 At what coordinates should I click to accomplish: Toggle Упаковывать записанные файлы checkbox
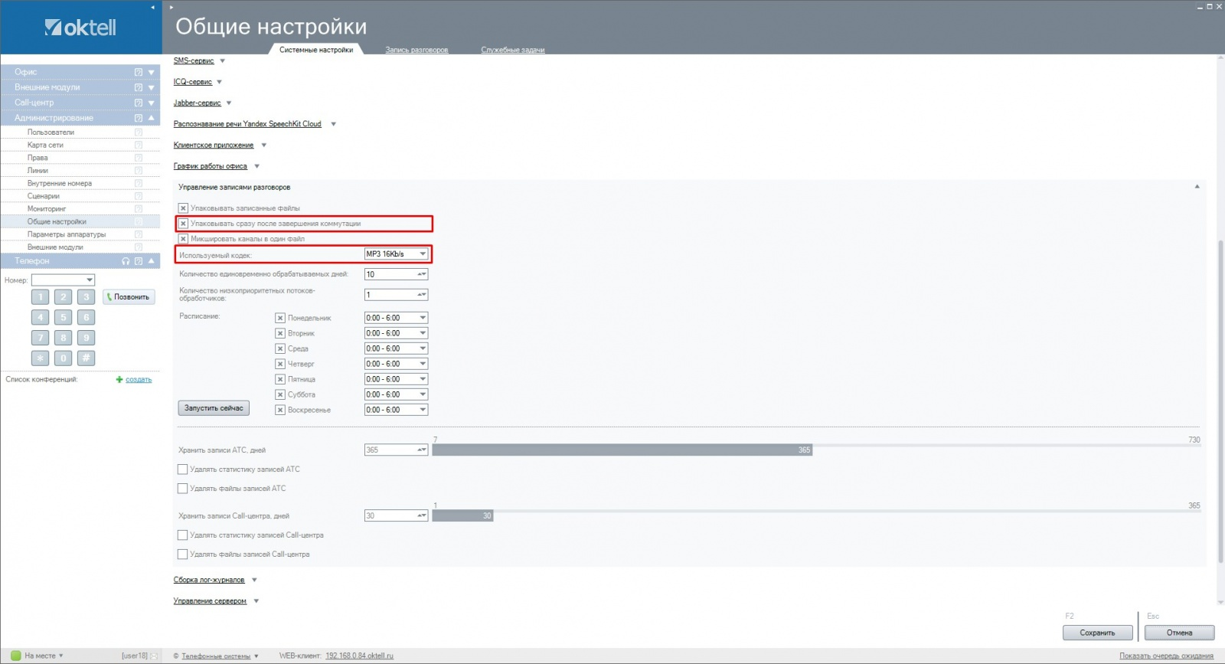[x=183, y=208]
